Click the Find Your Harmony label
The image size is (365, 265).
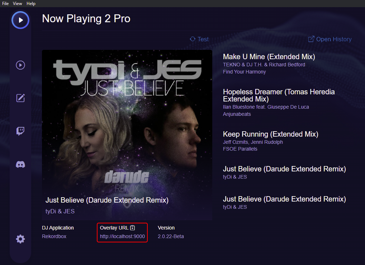pyautogui.click(x=245, y=72)
